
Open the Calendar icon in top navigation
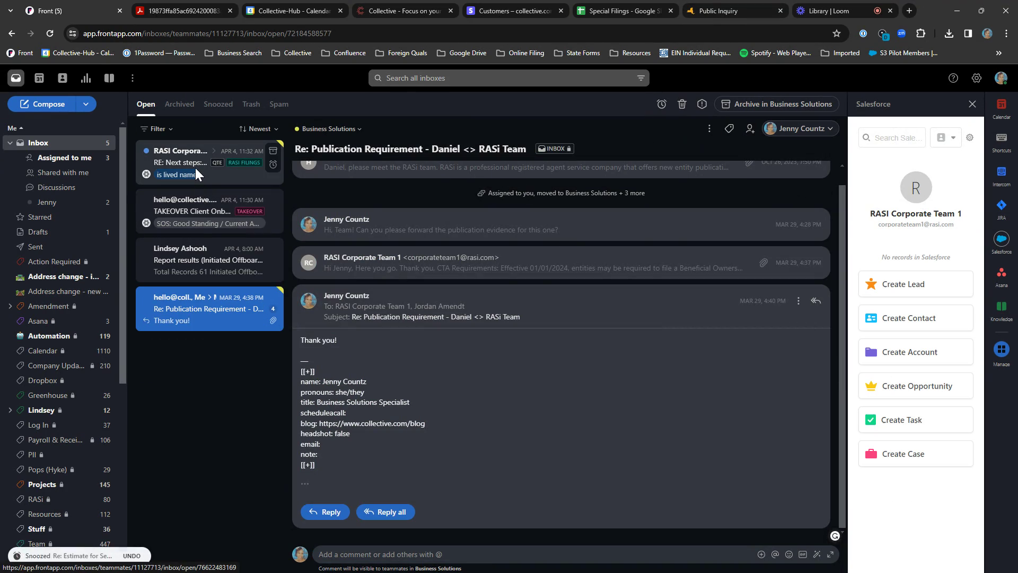(39, 78)
